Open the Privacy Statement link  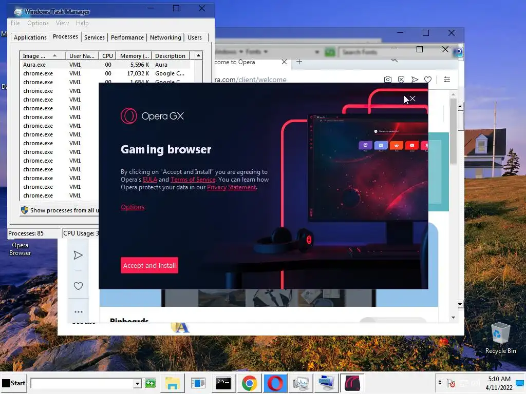(232, 187)
